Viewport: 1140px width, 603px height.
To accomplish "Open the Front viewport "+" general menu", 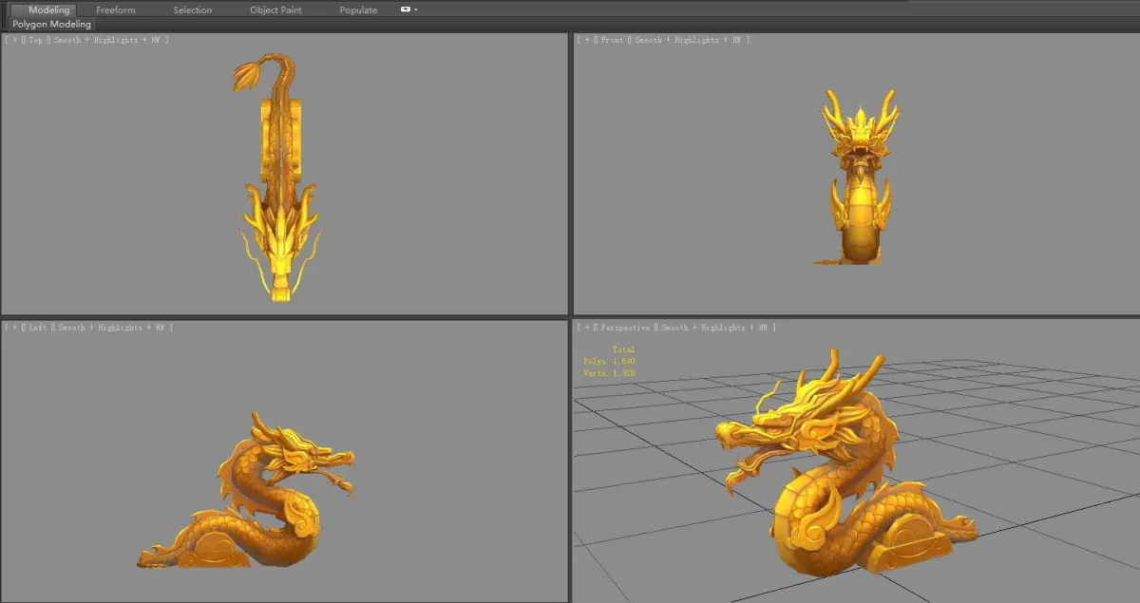I will pos(586,41).
